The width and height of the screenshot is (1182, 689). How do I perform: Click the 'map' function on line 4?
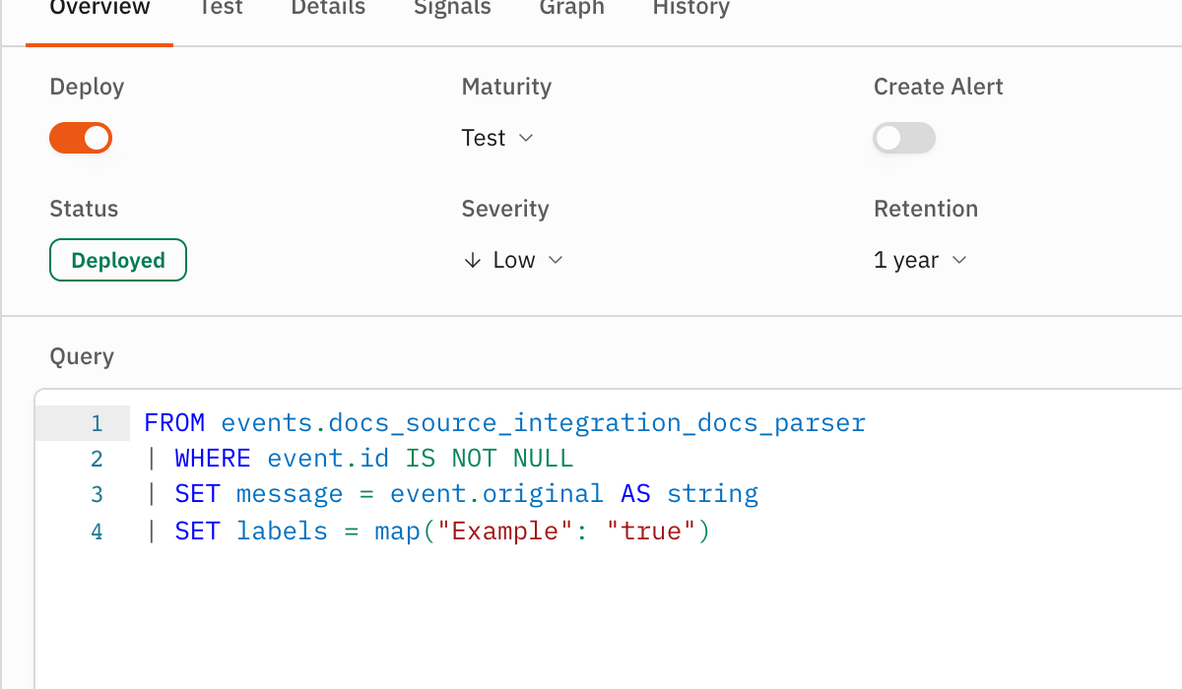coord(397,532)
